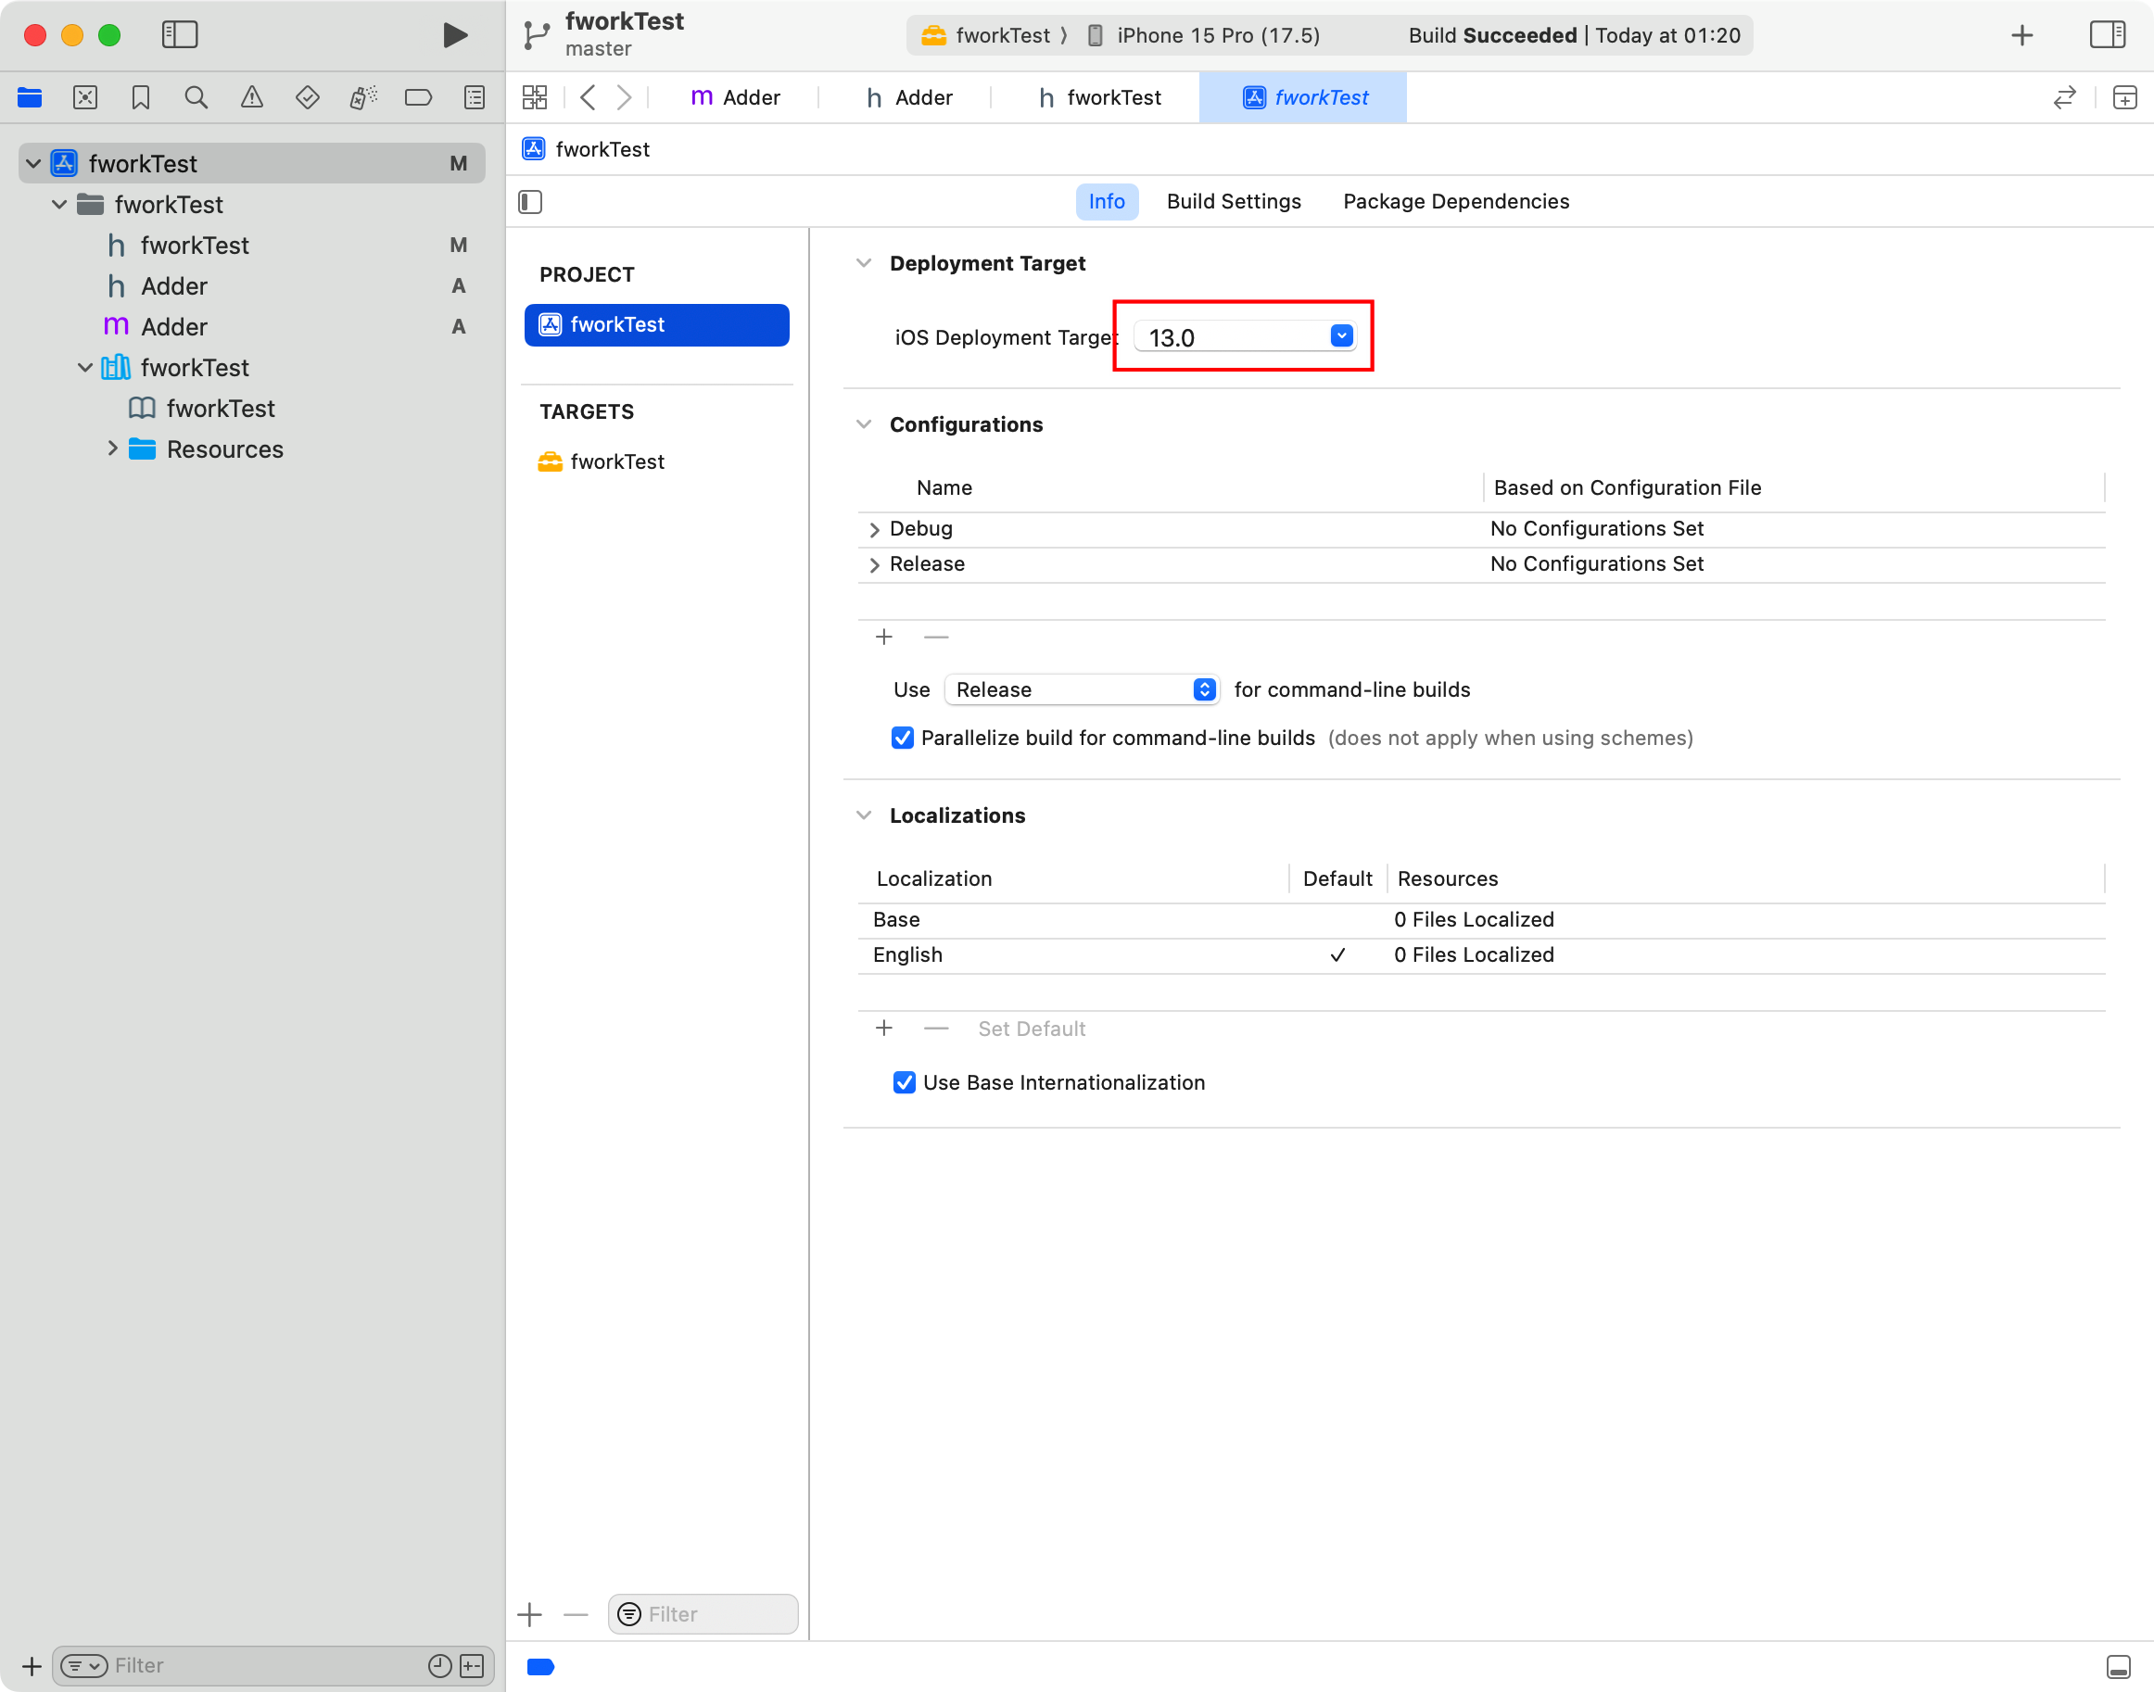
Task: Choose iPhone 15 Pro run destination
Action: coord(1203,35)
